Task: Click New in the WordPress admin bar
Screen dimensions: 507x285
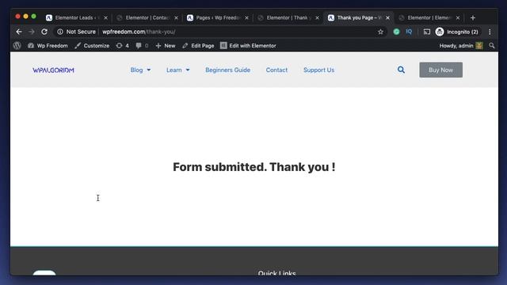Action: tap(166, 46)
